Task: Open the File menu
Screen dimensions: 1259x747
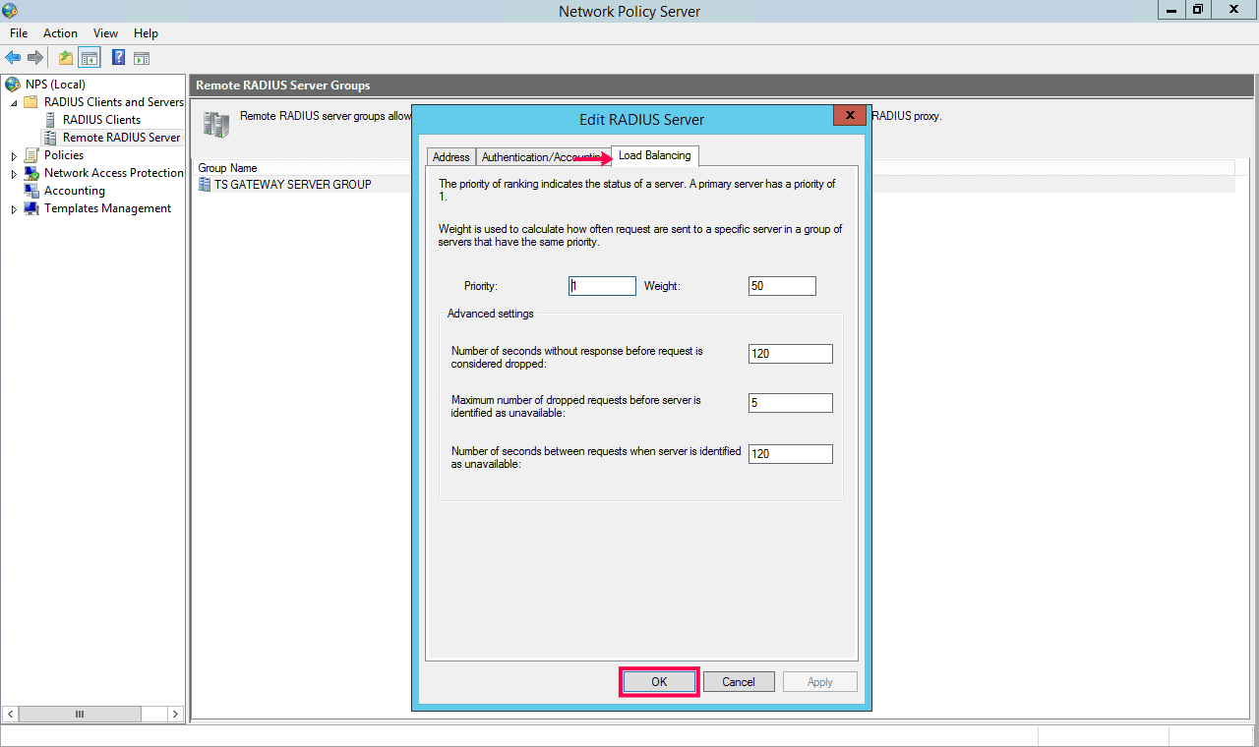Action: 19,33
